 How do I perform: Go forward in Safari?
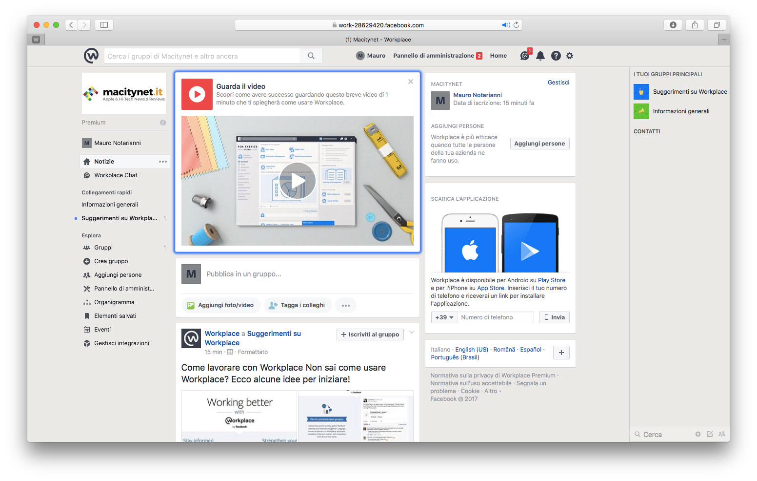pos(84,25)
